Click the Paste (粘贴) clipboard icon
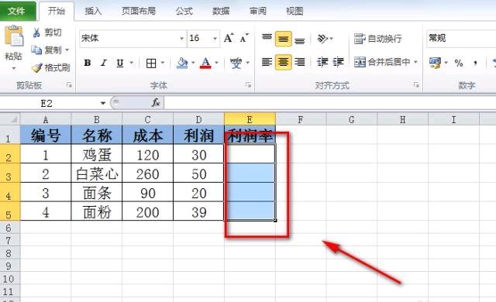 click(x=14, y=36)
